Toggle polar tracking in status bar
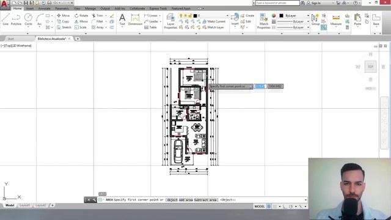This screenshot has height=220, width=391. point(291,207)
